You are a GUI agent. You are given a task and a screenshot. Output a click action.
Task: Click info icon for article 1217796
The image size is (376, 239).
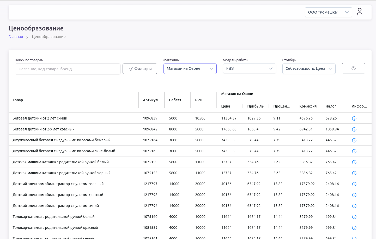click(354, 206)
